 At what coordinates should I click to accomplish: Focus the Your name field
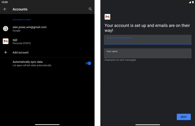click(x=148, y=53)
